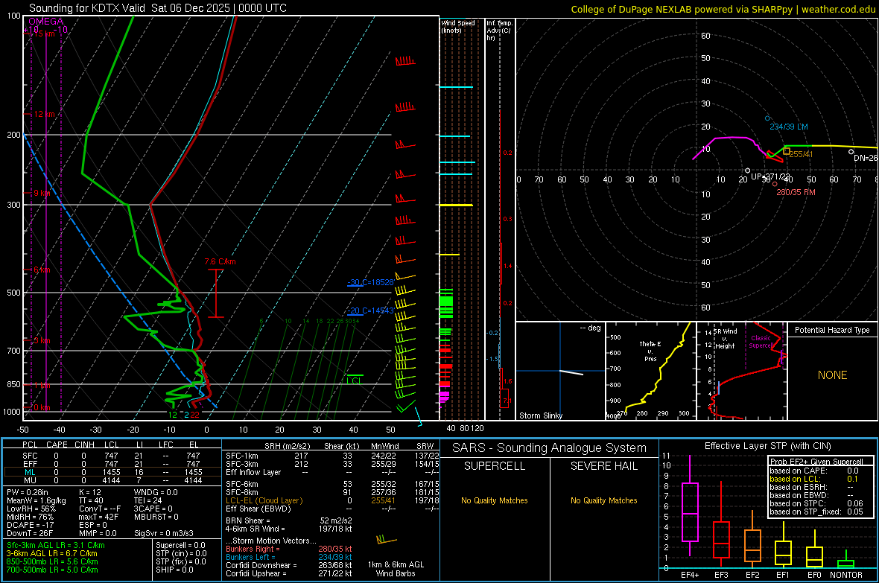The height and width of the screenshot is (583, 879).
Task: Select the 'LCL-EL (Cloud Layer)' row
Action: point(332,500)
